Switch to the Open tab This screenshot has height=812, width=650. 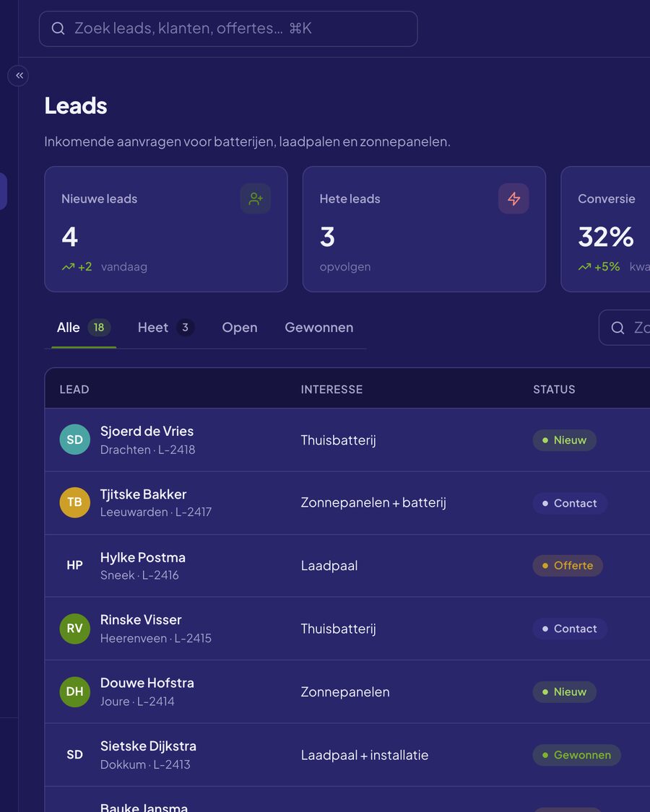(240, 327)
